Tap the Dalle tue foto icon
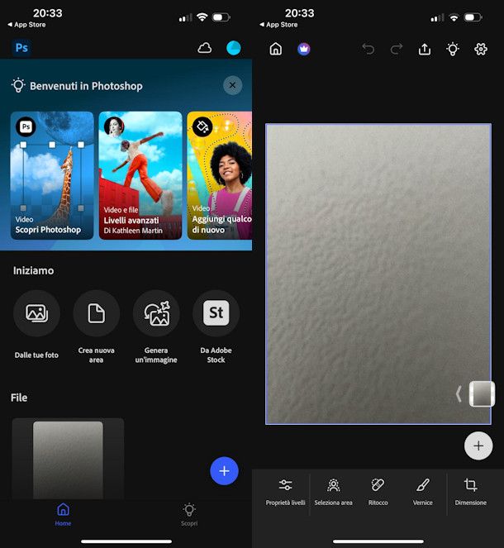504x548 pixels. (x=36, y=312)
